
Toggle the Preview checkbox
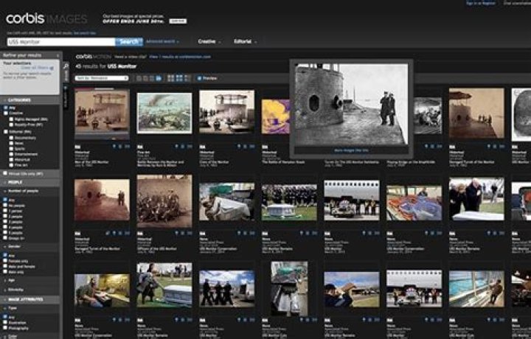click(x=199, y=79)
